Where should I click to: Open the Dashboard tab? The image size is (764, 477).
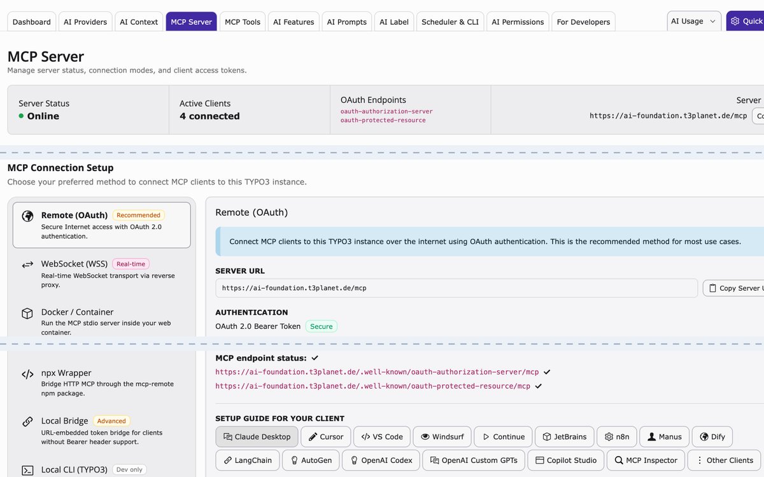click(32, 22)
